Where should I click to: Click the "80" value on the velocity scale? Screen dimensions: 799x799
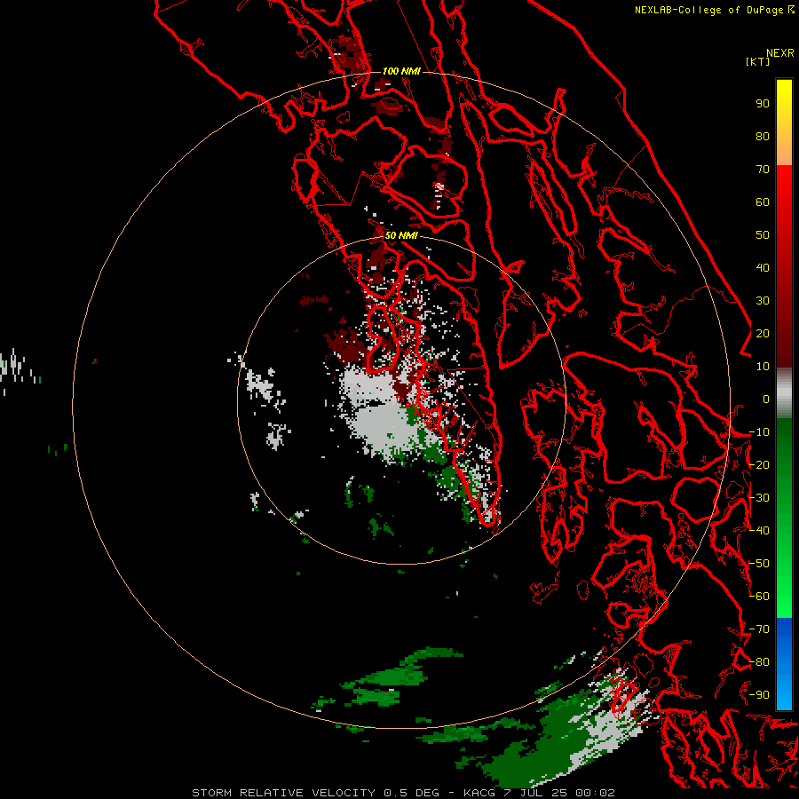coord(763,136)
